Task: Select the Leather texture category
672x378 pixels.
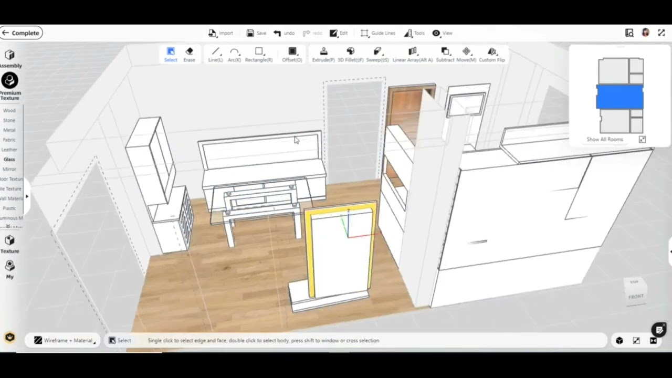Action: 9,150
